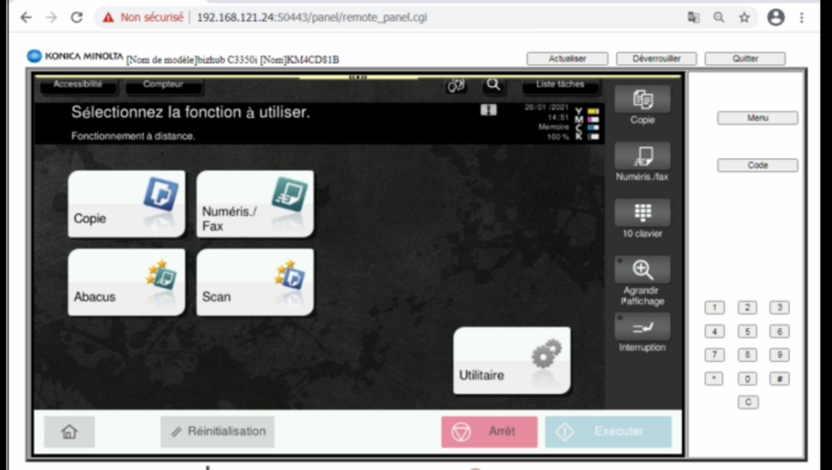Open the Compteur menu

[163, 84]
